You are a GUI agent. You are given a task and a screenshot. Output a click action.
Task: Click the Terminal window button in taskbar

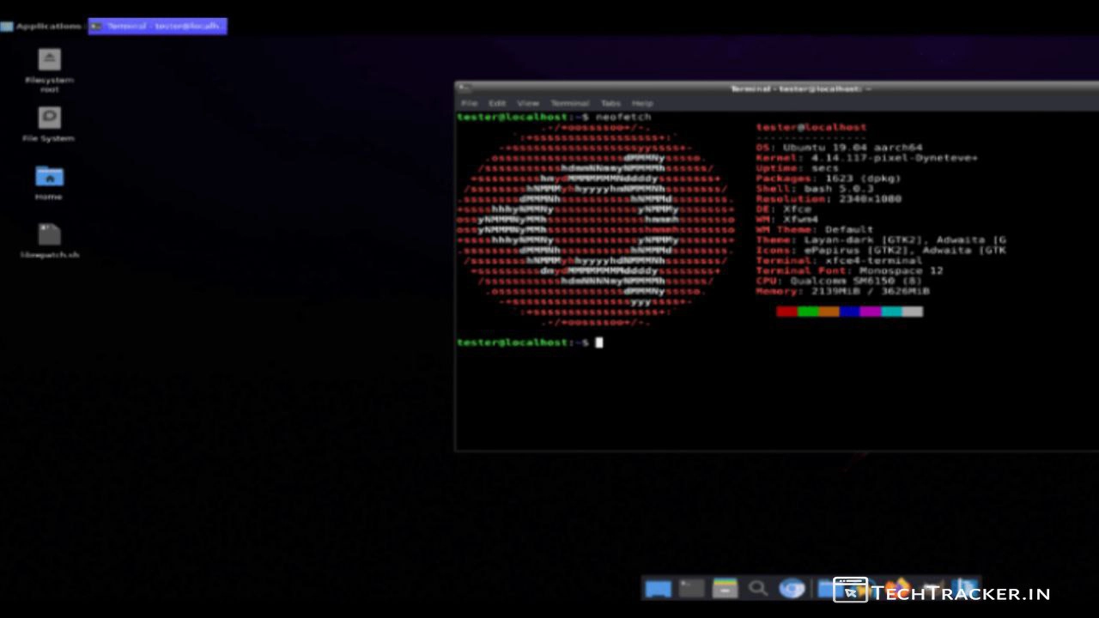(158, 26)
